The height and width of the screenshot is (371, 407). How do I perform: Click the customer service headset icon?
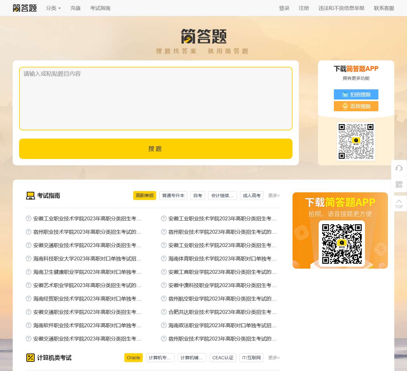(399, 168)
